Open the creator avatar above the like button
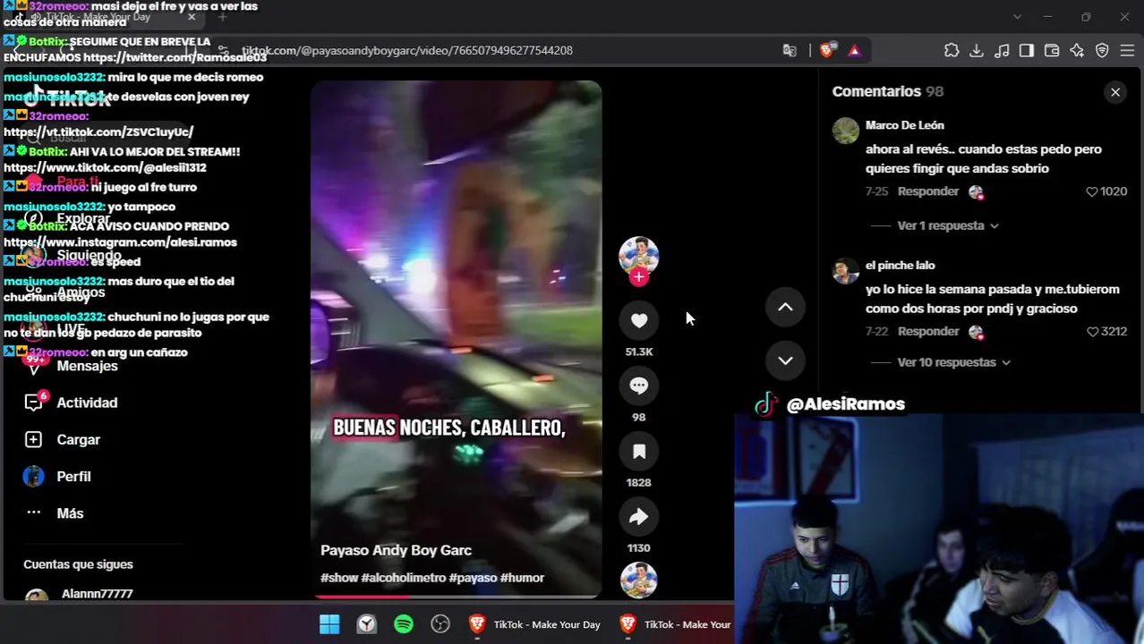This screenshot has width=1144, height=644. [x=638, y=256]
